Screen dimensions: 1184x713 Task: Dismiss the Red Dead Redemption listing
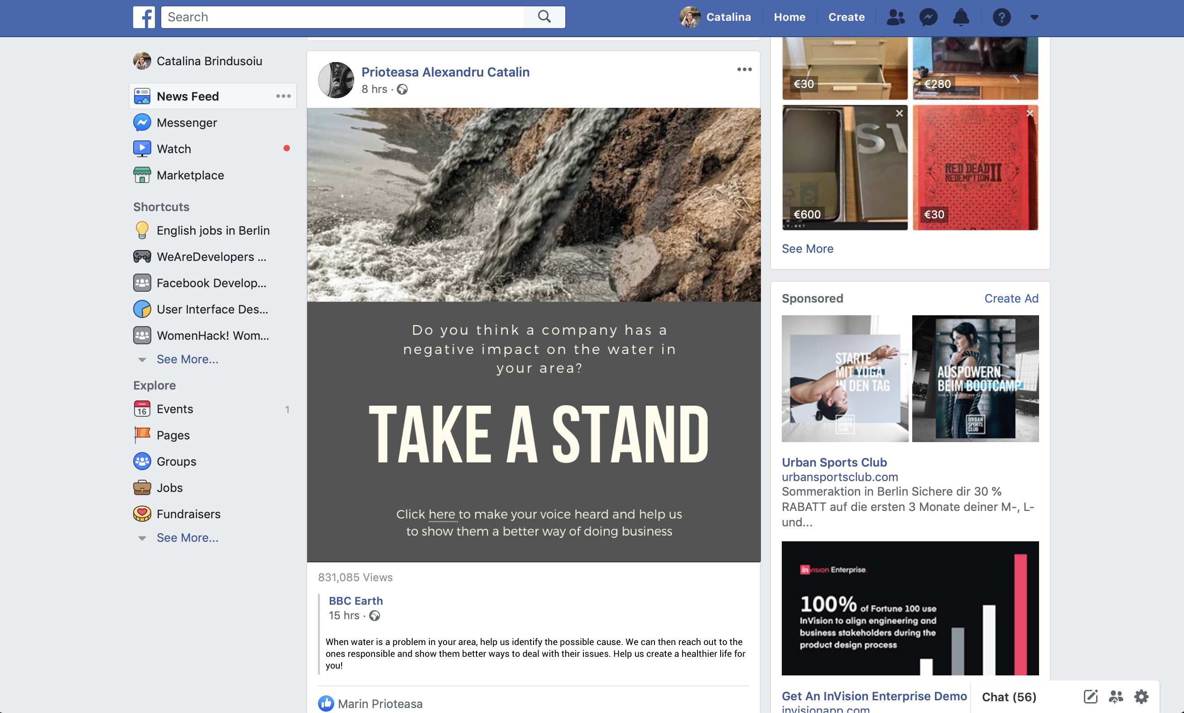[x=1030, y=113]
